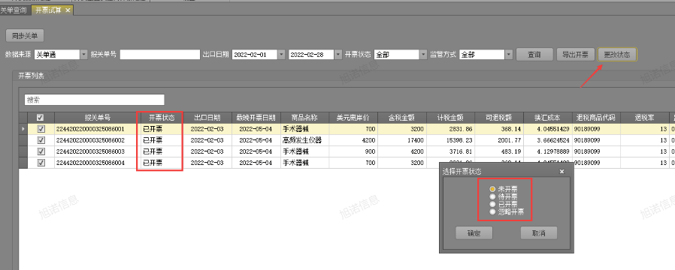This screenshot has height=270, width=675.
Task: Click the 最晚开票日期 column header
Action: 256,117
